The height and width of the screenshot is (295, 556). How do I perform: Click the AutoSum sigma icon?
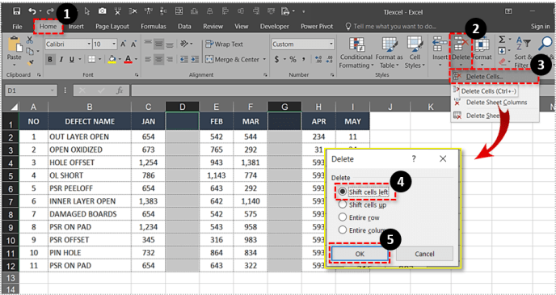[x=502, y=40]
